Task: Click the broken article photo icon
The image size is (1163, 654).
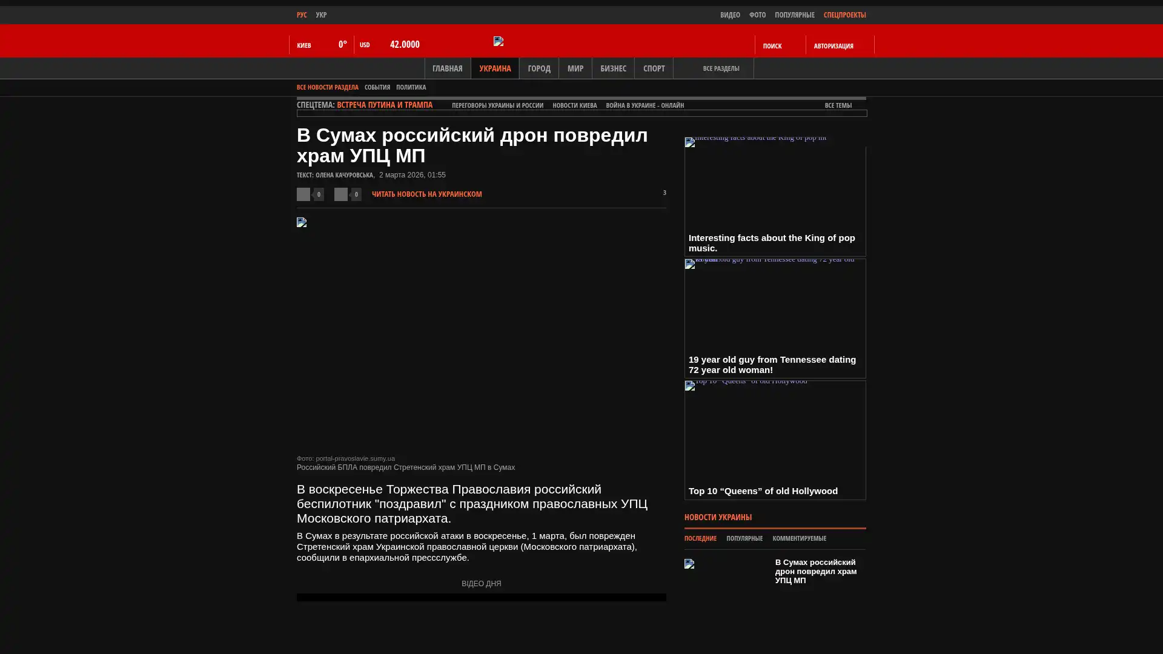Action: (x=302, y=222)
